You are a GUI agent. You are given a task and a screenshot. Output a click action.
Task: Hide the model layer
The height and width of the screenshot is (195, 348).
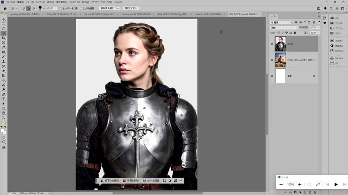point(272,44)
